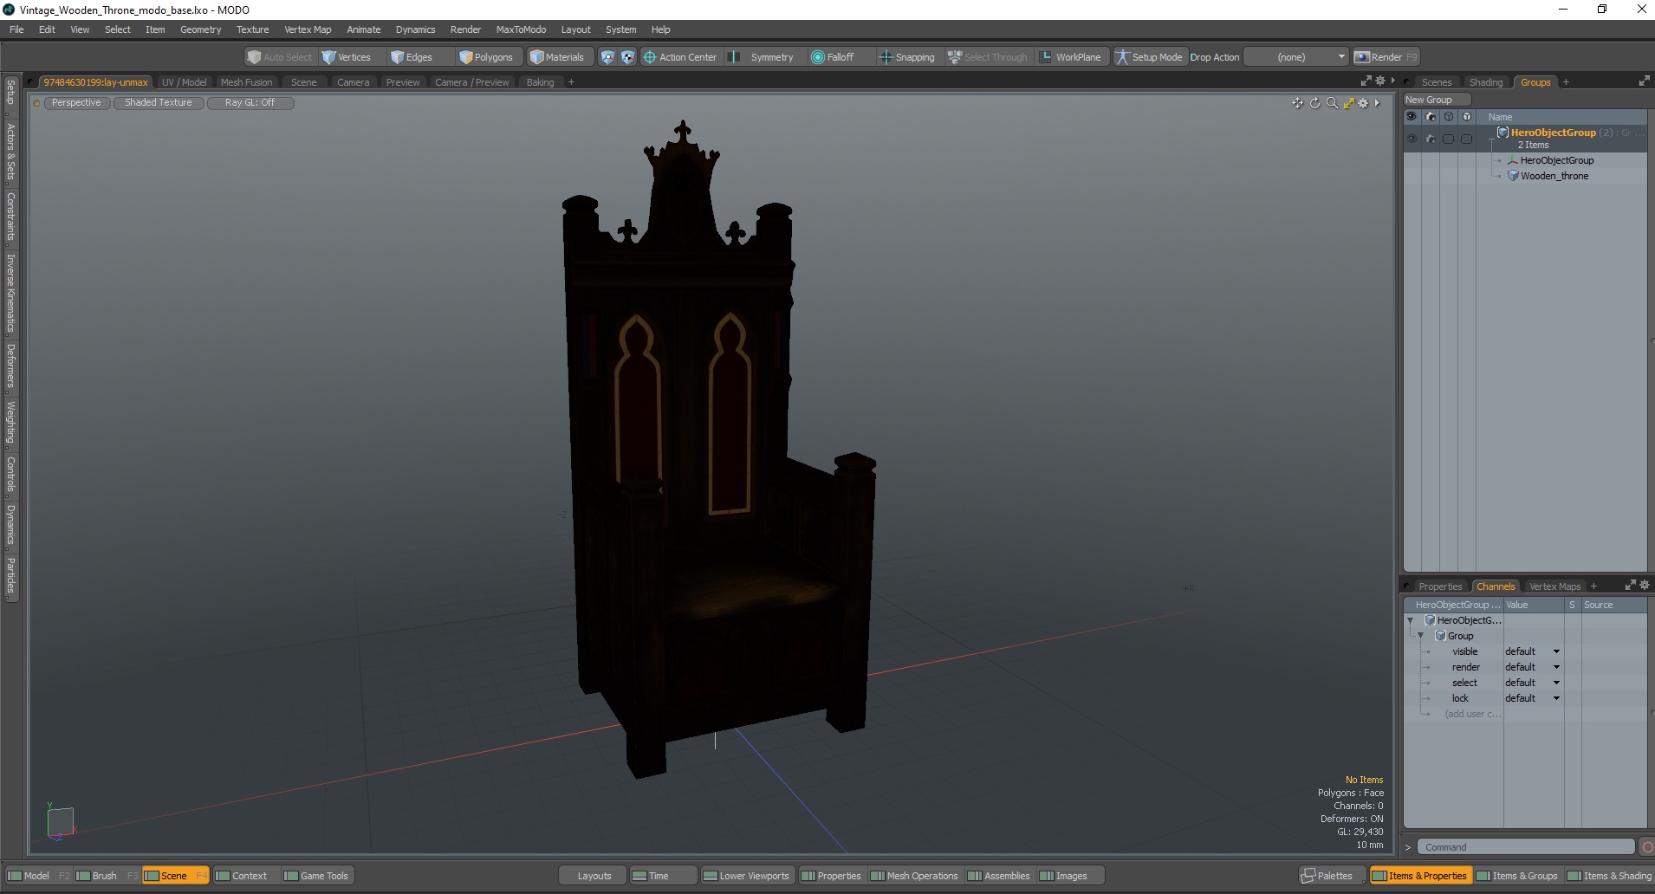The image size is (1655, 894).
Task: Open viewport gear settings
Action: [1363, 103]
